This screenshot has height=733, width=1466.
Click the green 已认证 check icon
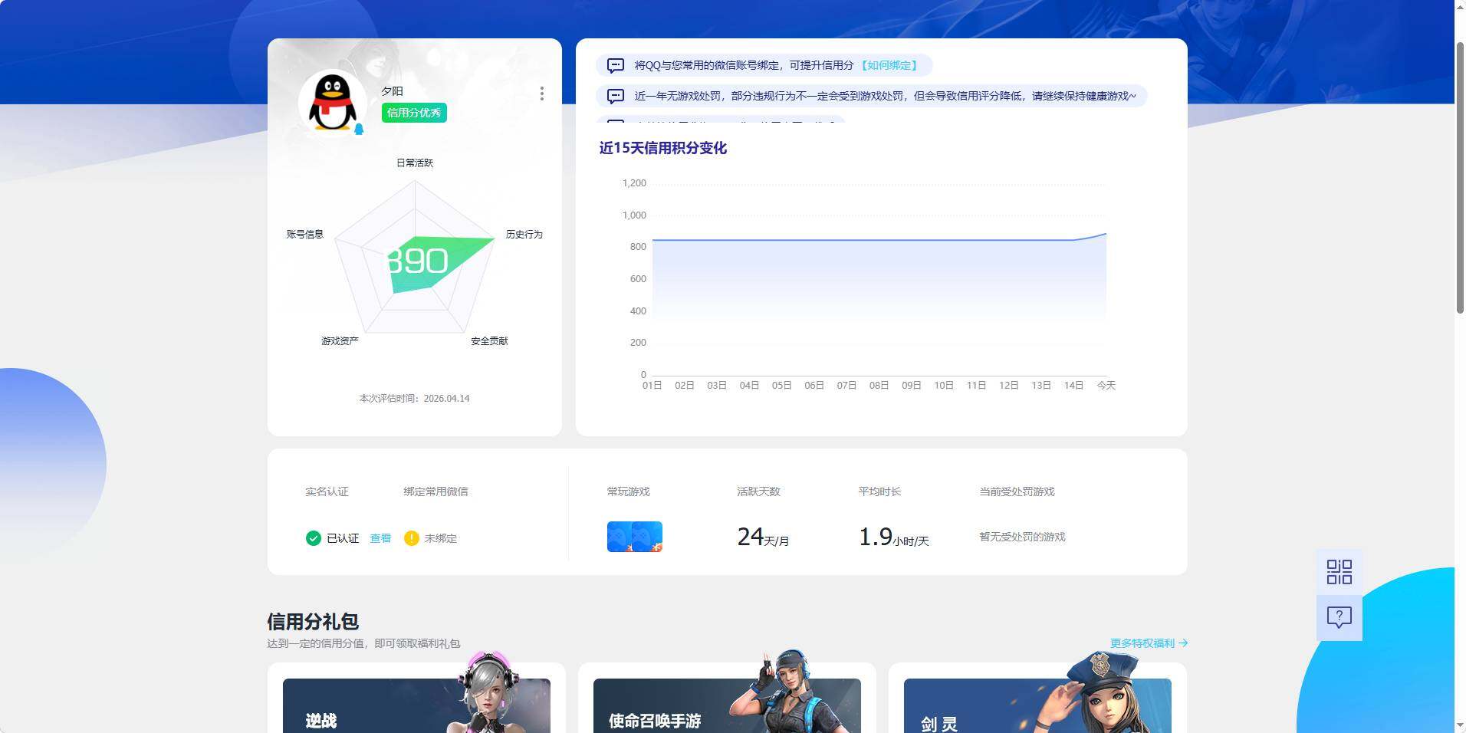[313, 538]
